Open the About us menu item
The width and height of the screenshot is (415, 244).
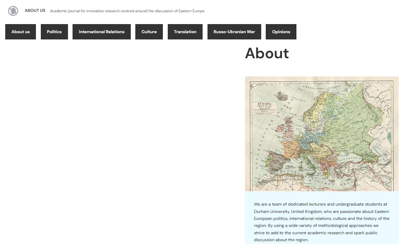point(21,32)
